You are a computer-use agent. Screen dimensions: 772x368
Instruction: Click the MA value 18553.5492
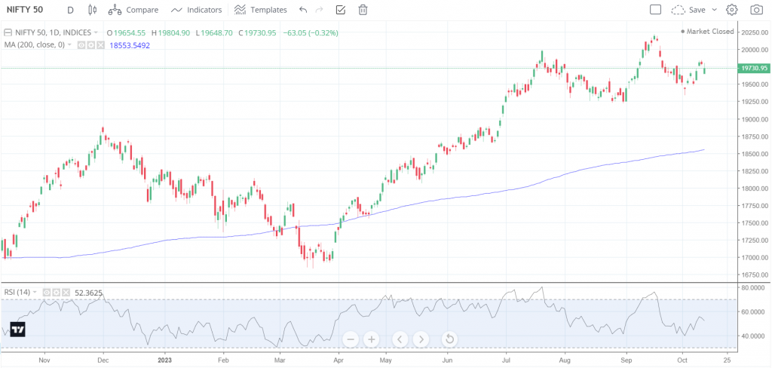[130, 44]
